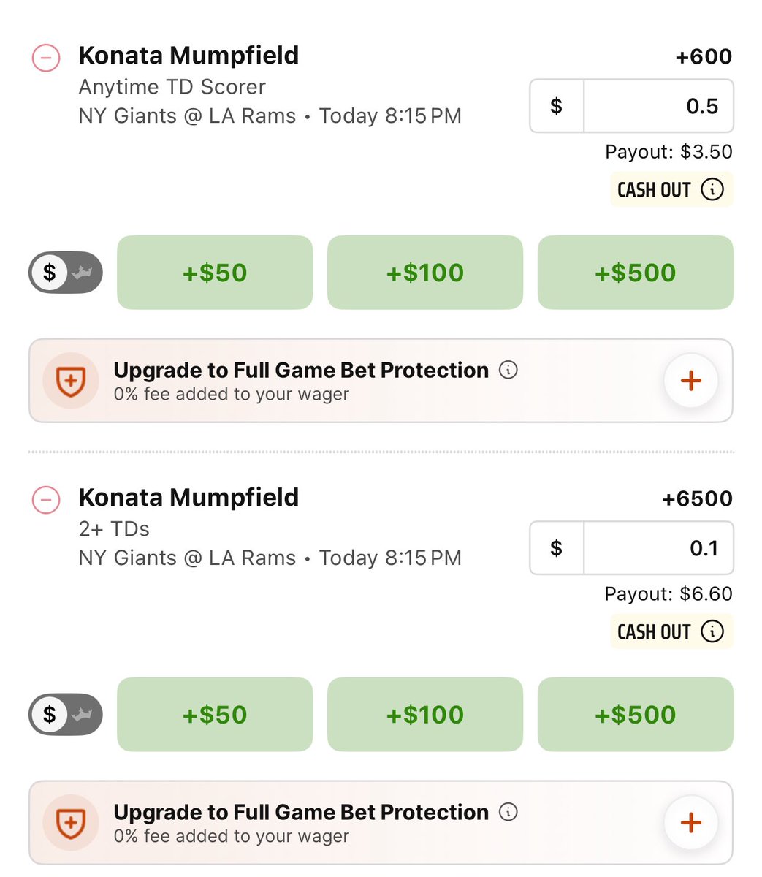Toggle dollar/crown currency switch for 2+ TDs bet
The height and width of the screenshot is (877, 762).
pos(66,715)
